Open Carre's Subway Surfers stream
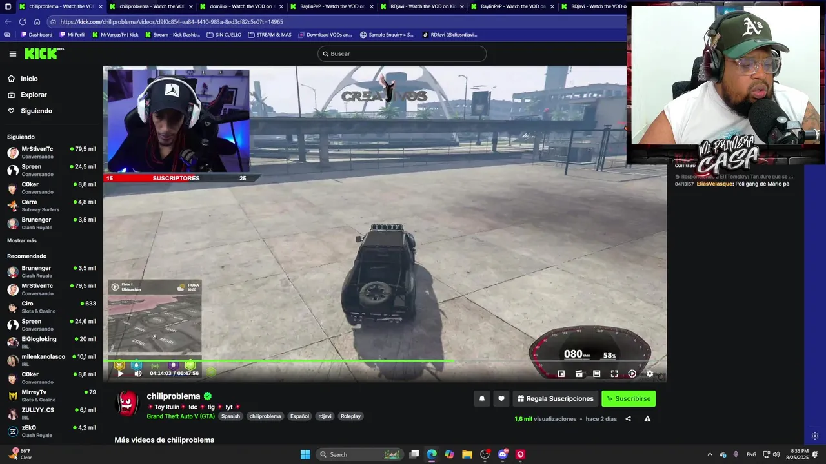The height and width of the screenshot is (464, 826). point(52,206)
